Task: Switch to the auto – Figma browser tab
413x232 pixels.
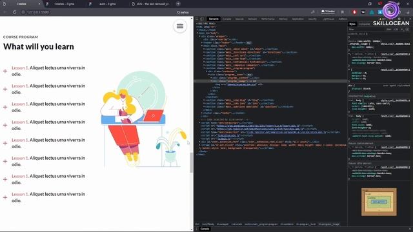Action: coord(108,4)
